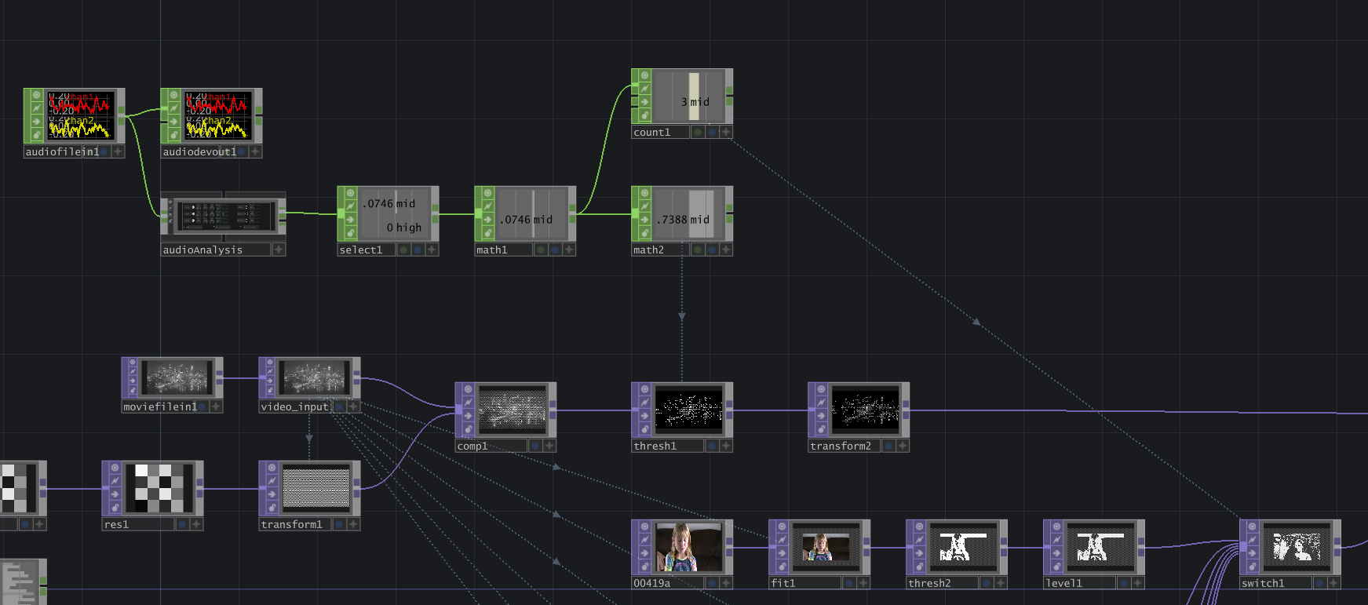The image size is (1368, 605).
Task: Toggle the plus viewer button on transform2
Action: point(903,446)
